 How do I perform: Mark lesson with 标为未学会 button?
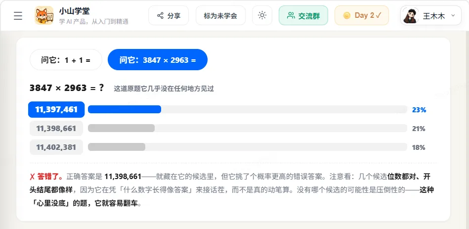220,15
